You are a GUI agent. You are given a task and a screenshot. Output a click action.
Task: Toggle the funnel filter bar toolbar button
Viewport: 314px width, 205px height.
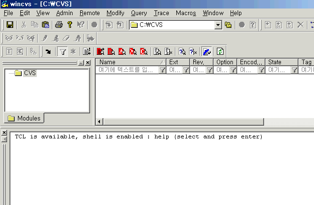point(62,51)
